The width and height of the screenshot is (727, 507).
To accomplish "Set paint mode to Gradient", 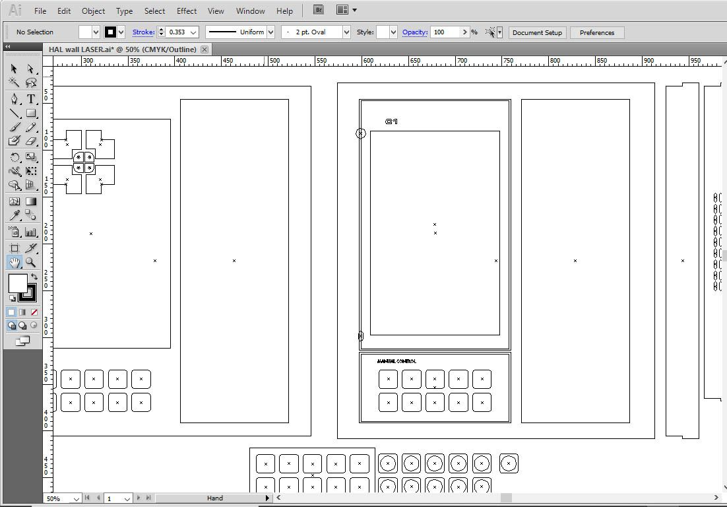I will point(22,312).
